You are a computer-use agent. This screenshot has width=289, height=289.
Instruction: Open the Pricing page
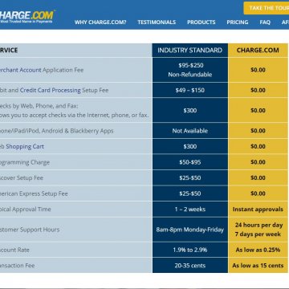click(238, 22)
